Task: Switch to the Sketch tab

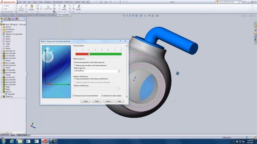Action: click(x=12, y=15)
